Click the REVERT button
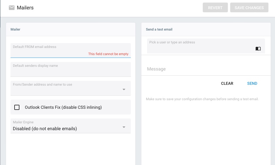The height and width of the screenshot is (165, 275). (215, 7)
